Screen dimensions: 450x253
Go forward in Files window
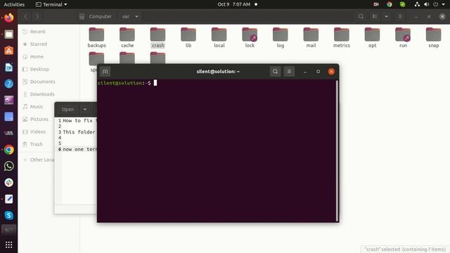(37, 17)
